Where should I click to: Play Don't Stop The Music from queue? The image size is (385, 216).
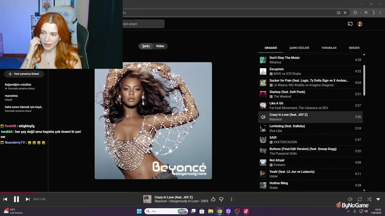pyautogui.click(x=310, y=60)
